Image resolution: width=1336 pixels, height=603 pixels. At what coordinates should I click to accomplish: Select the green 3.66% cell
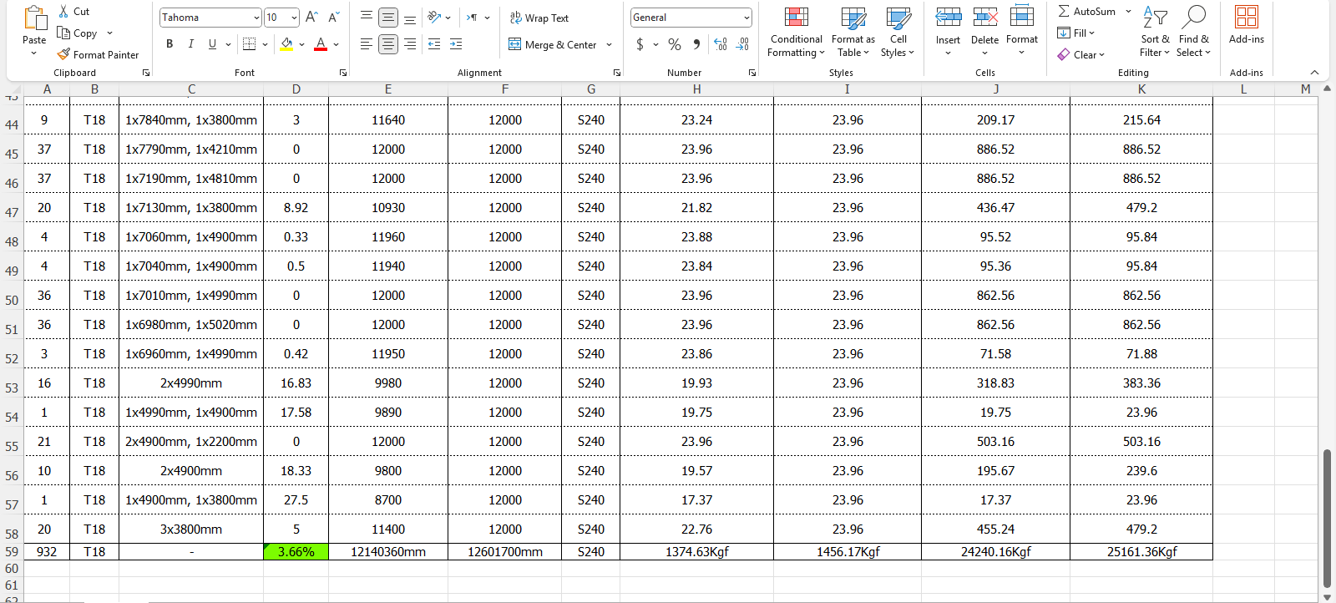296,552
